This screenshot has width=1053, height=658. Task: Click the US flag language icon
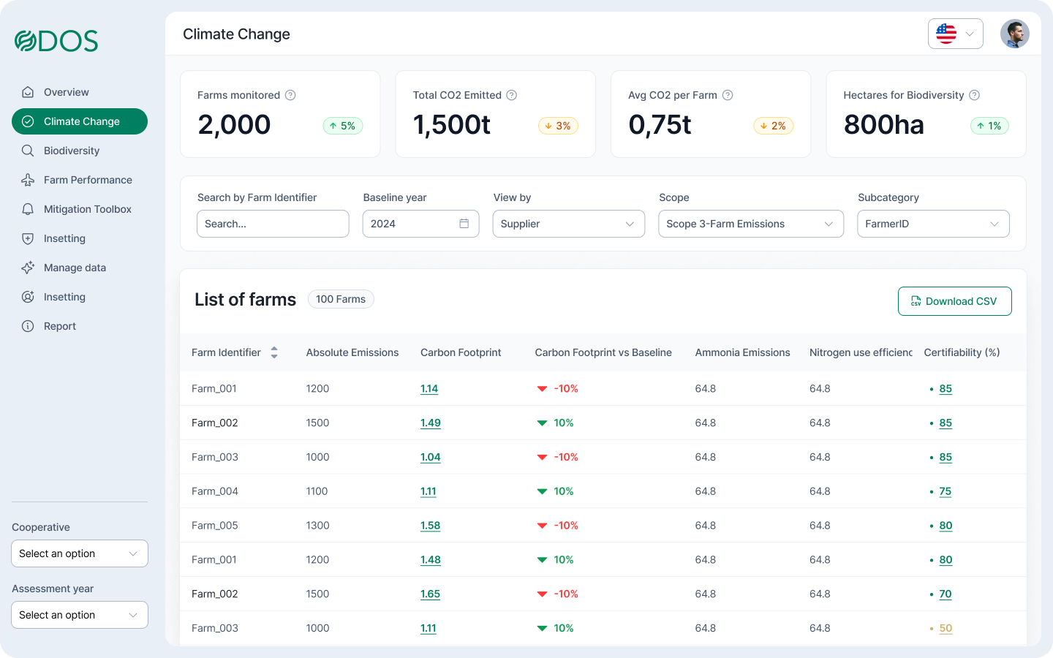[x=946, y=34]
